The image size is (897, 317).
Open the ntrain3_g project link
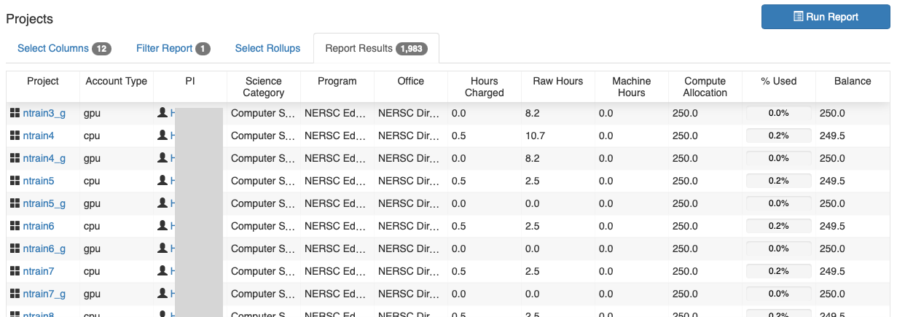(44, 113)
